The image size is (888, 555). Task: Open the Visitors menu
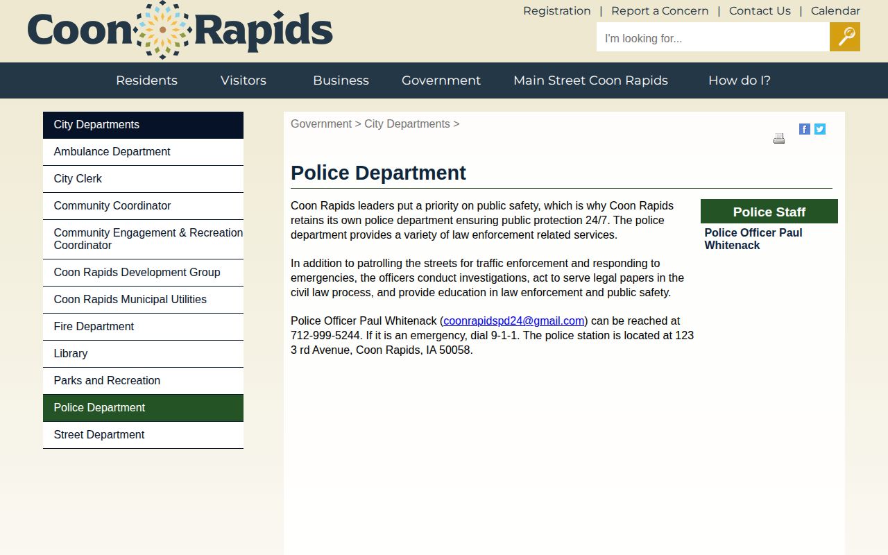(x=244, y=80)
